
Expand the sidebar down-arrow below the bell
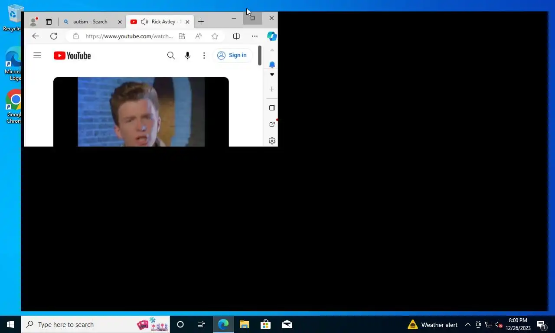272,75
